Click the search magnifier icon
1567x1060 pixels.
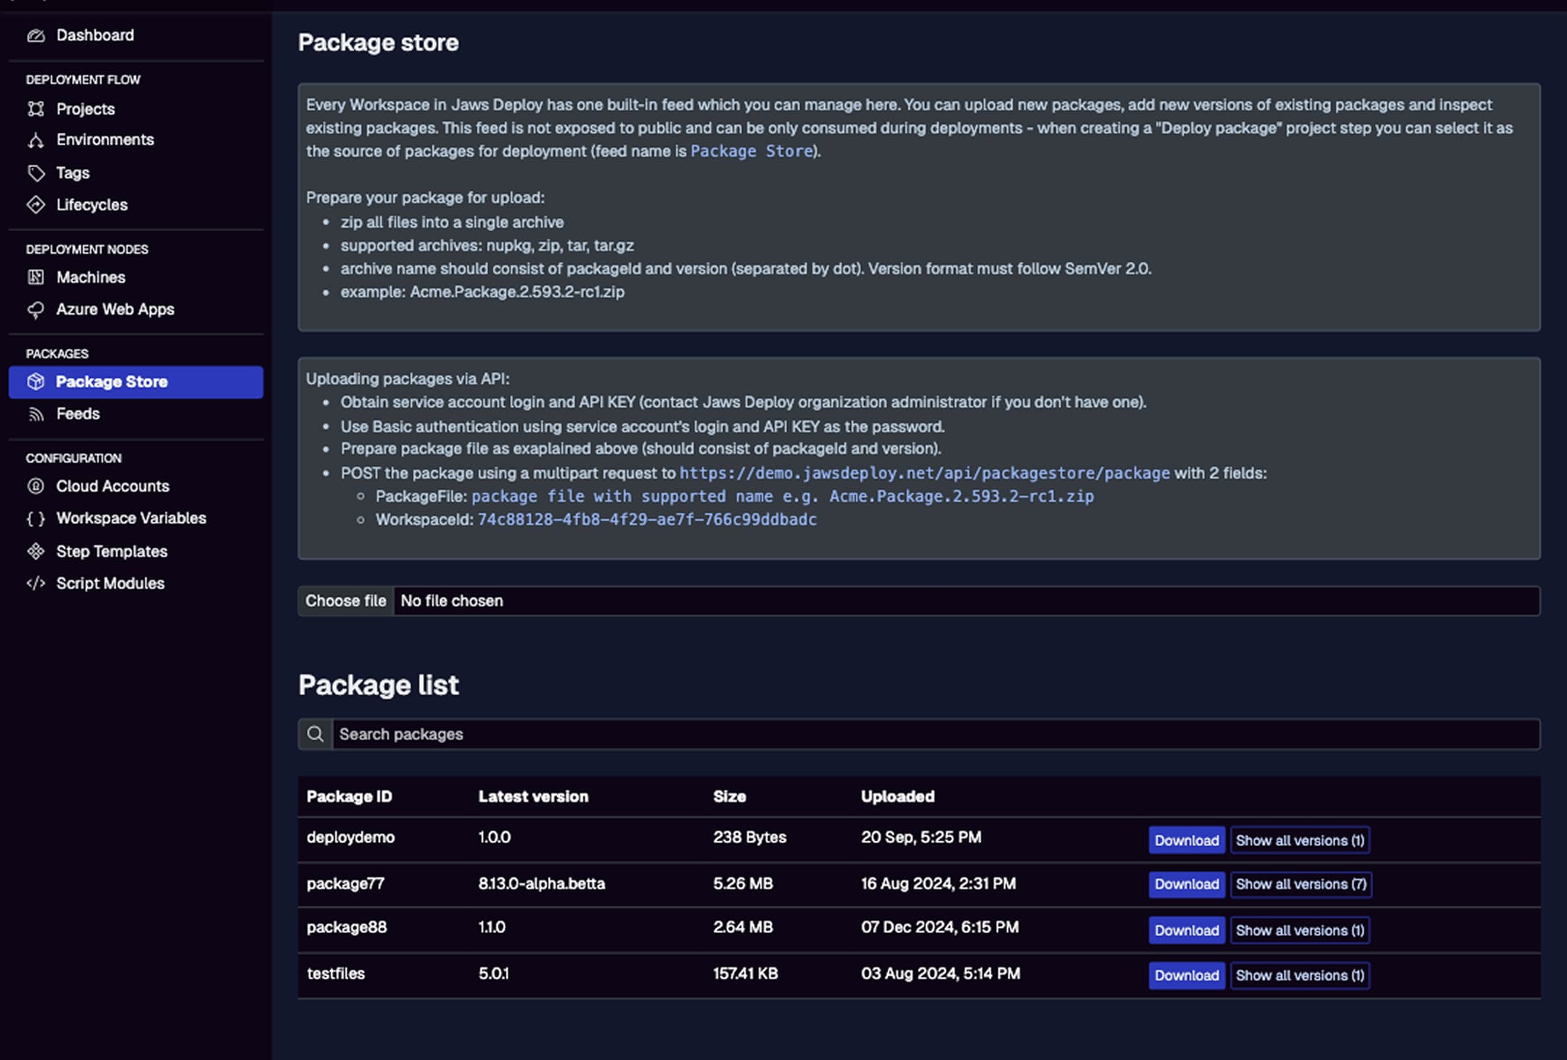click(315, 734)
